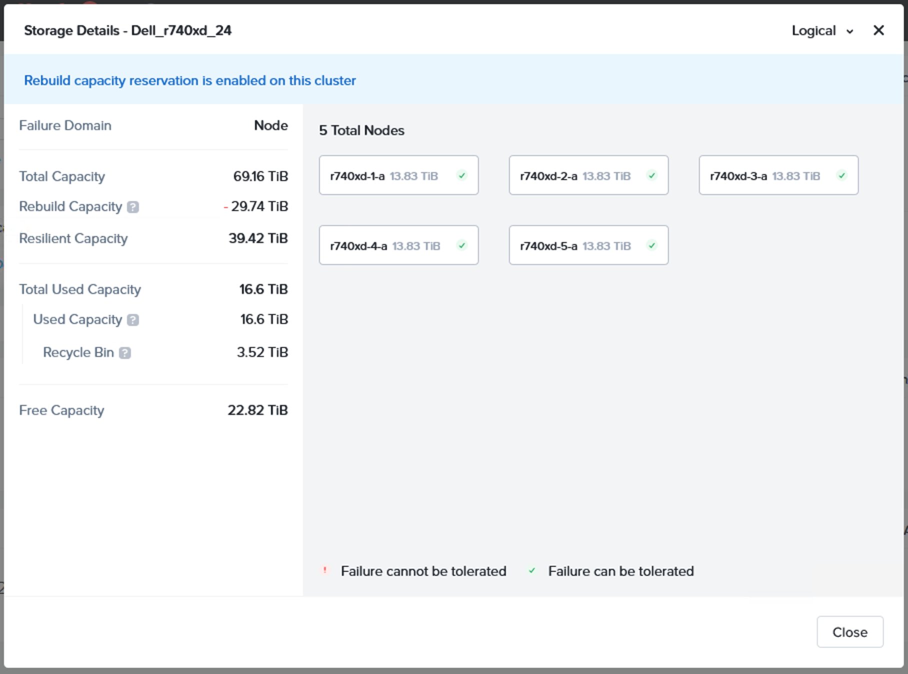
Task: Click 'Failure can be tolerated' legend text
Action: pyautogui.click(x=621, y=571)
